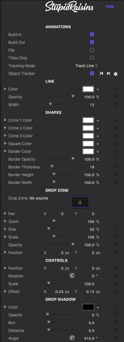Open the Square Color swatch
124x342 pixels.
coord(88,143)
